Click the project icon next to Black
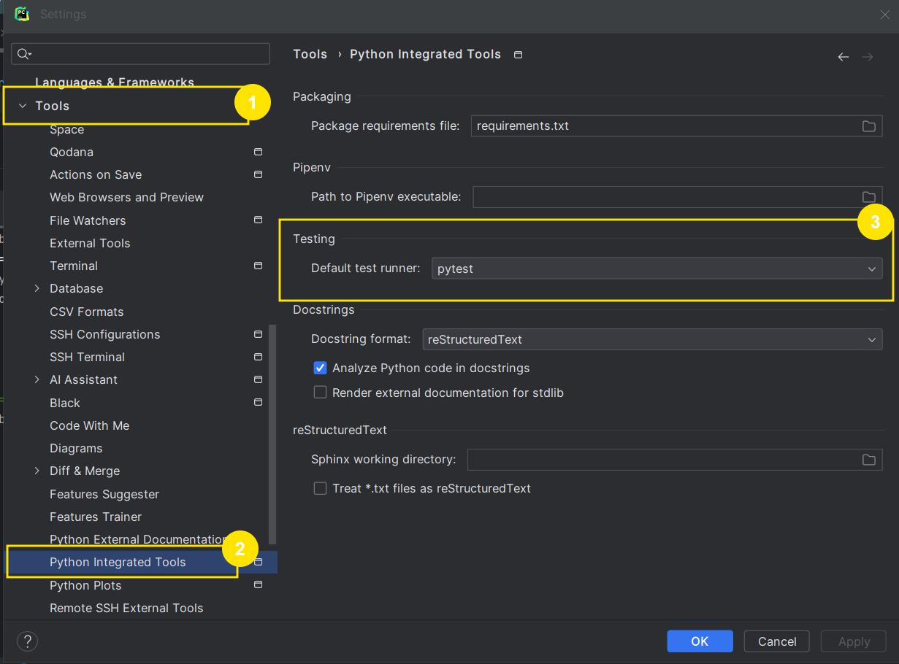The image size is (899, 664). (x=258, y=402)
